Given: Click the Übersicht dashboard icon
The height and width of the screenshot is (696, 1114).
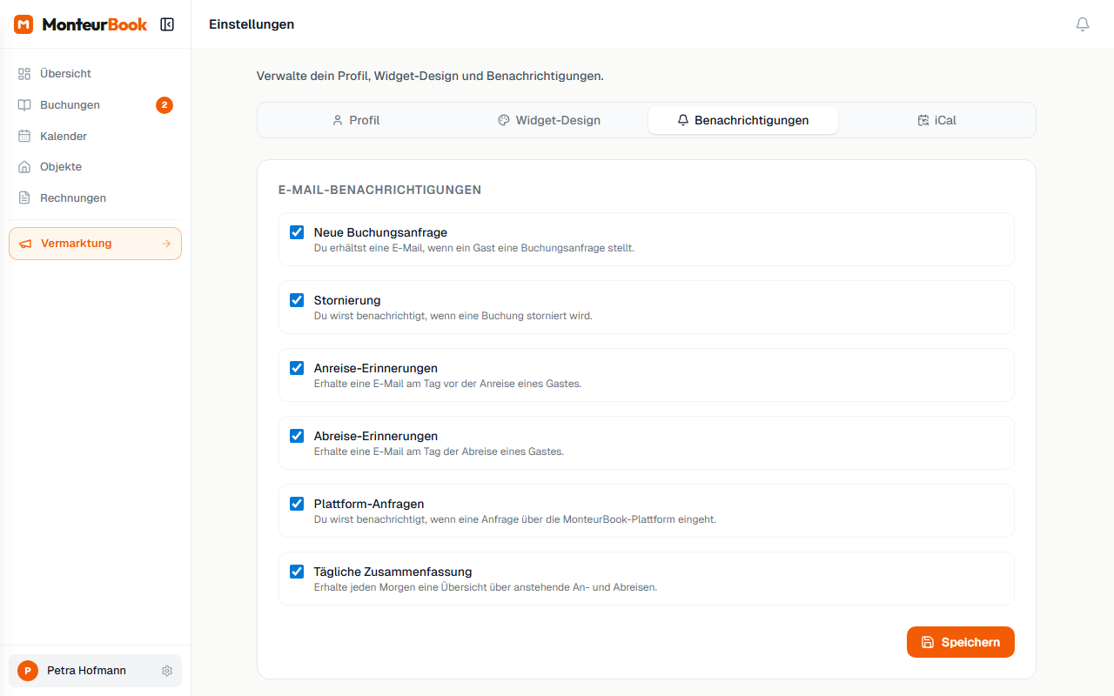Looking at the screenshot, I should coord(24,74).
